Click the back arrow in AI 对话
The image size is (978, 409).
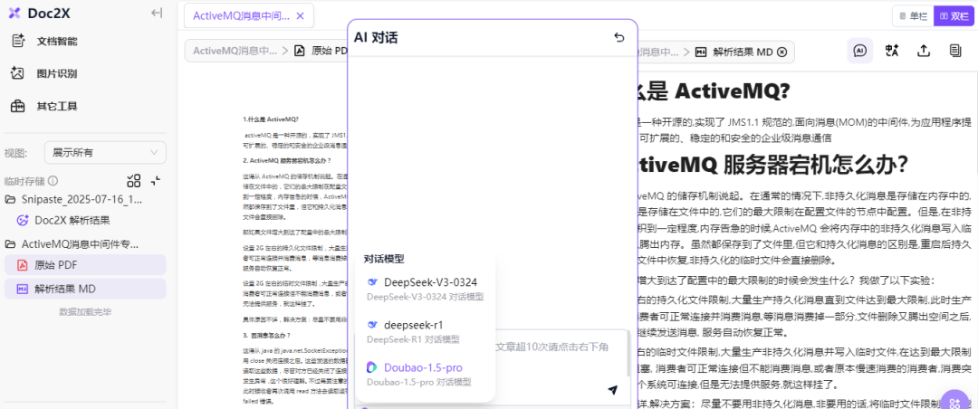pyautogui.click(x=618, y=37)
